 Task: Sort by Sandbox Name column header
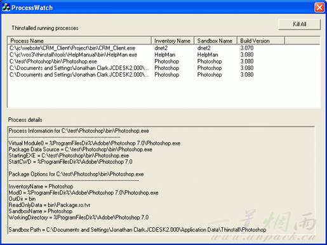(x=215, y=41)
